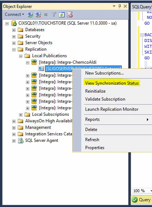
Task: Switch to the SQLQuery tab
Action: [142, 7]
